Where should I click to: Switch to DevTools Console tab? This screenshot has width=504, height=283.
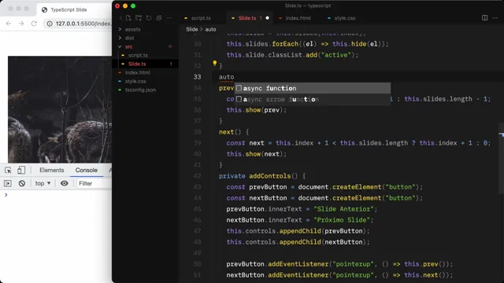[x=86, y=170]
